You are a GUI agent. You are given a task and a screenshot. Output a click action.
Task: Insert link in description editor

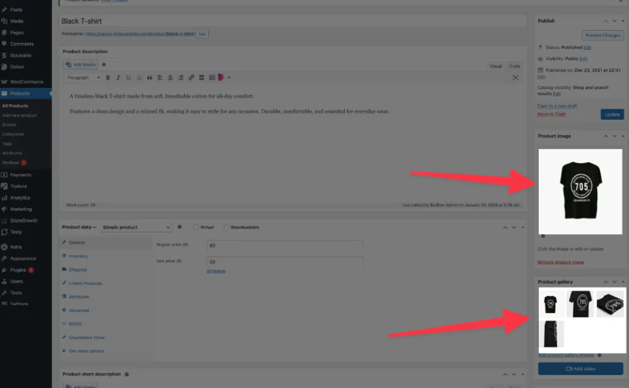191,78
